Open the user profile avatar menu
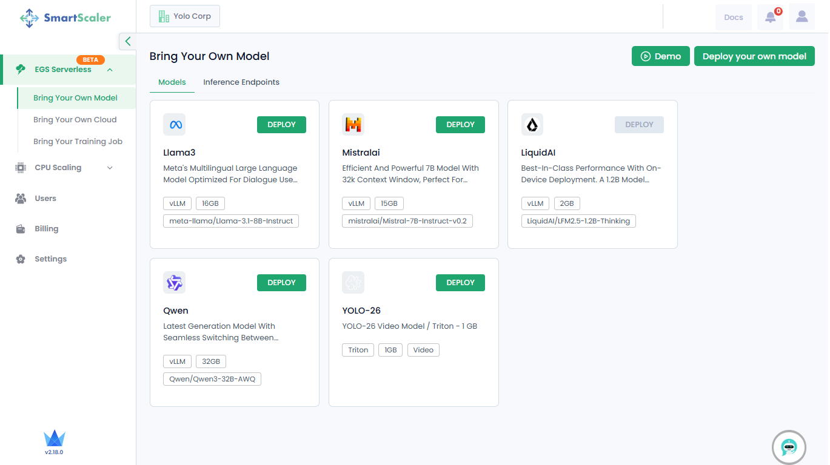 coord(802,17)
